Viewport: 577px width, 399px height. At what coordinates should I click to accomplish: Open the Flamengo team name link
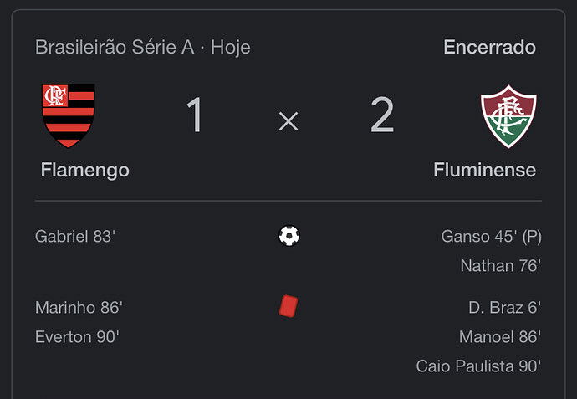coord(85,170)
